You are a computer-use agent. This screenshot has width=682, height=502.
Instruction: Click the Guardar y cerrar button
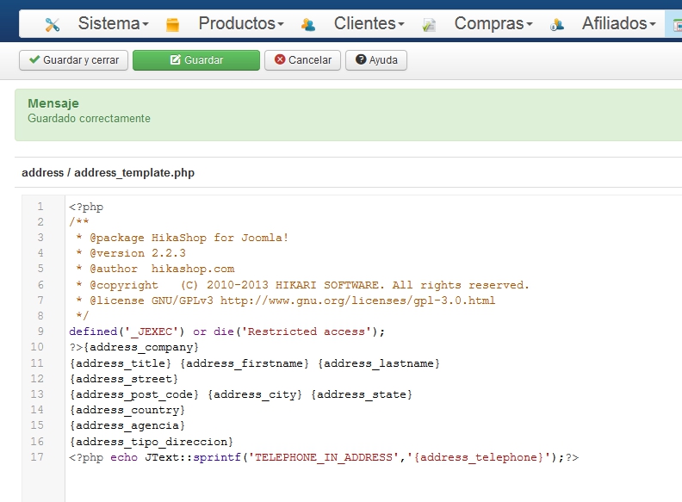(x=74, y=60)
